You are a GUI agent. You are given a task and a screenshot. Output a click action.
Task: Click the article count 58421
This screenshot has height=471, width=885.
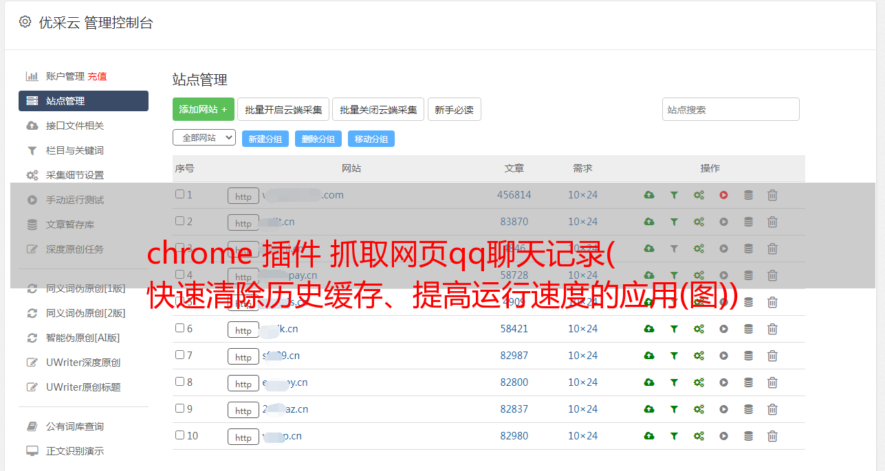tap(514, 329)
